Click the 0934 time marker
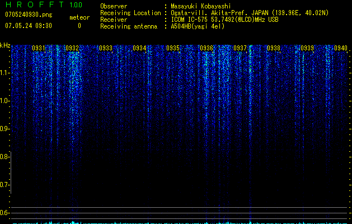The image size is (352, 224). click(x=139, y=48)
